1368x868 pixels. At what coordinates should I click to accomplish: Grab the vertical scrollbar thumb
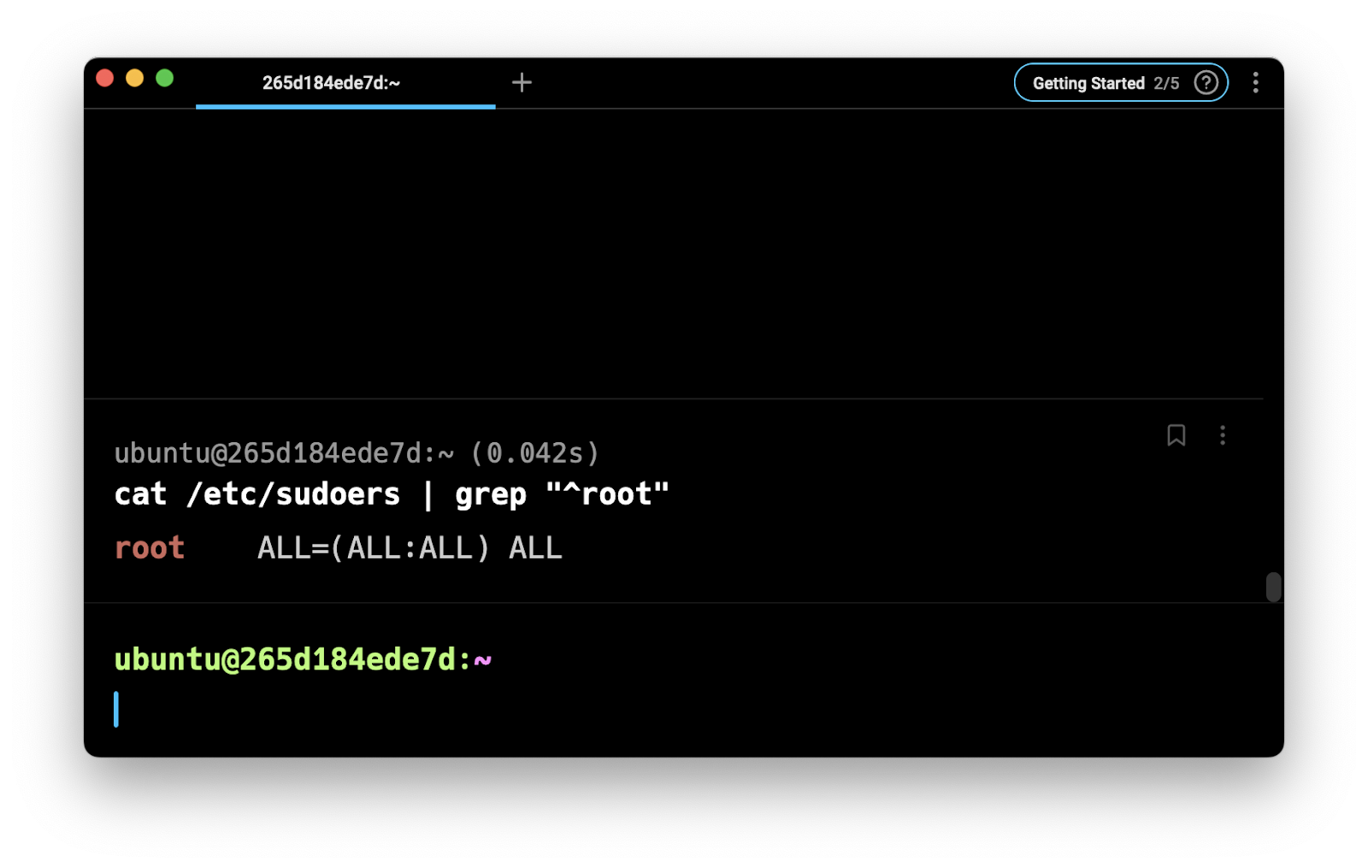tap(1273, 587)
